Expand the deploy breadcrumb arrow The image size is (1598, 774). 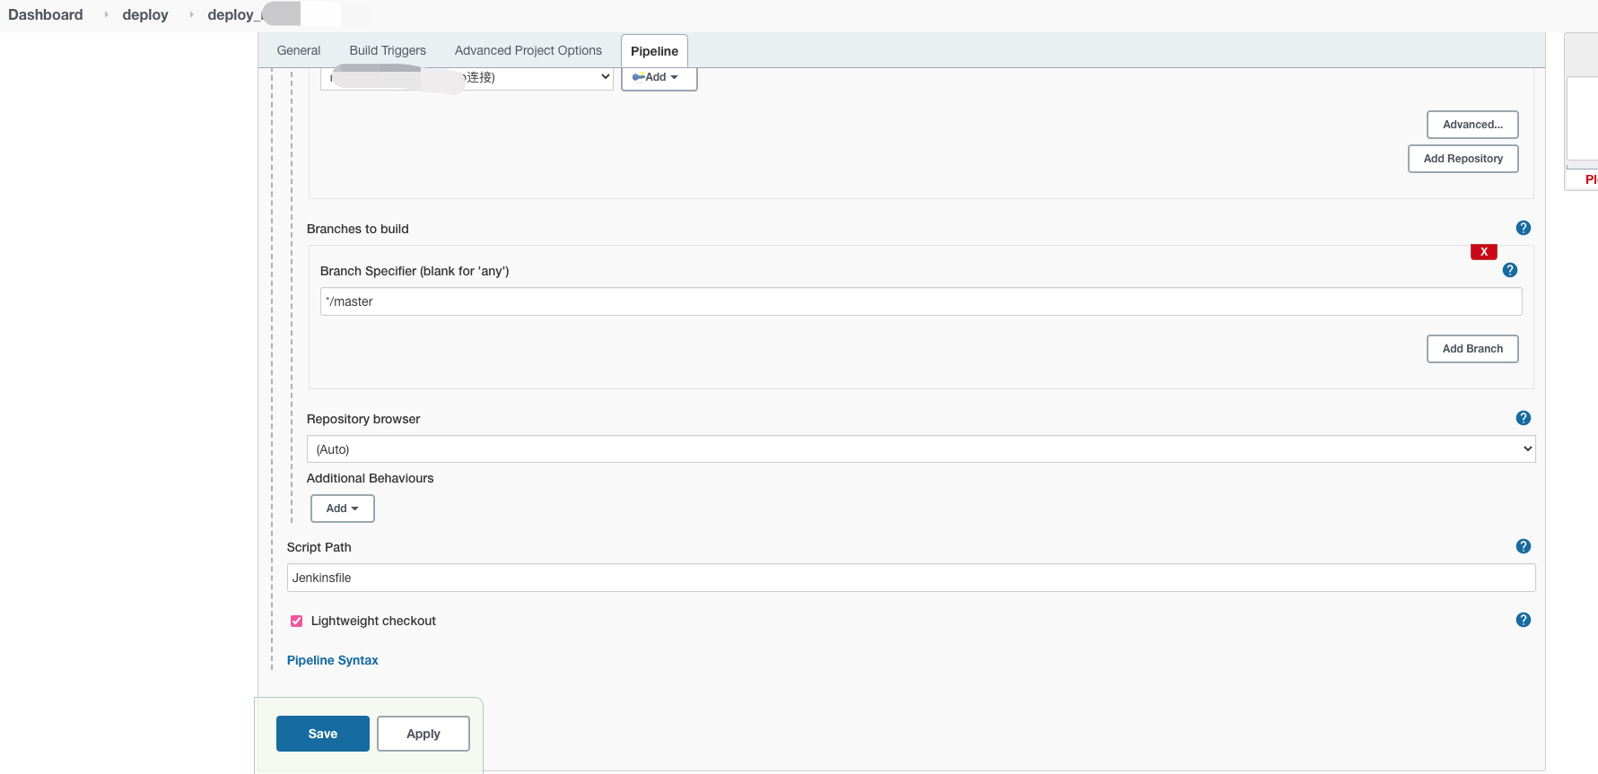[x=191, y=14]
